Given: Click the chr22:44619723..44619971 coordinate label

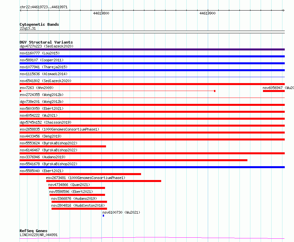Looking at the screenshot, I should (x=44, y=7).
